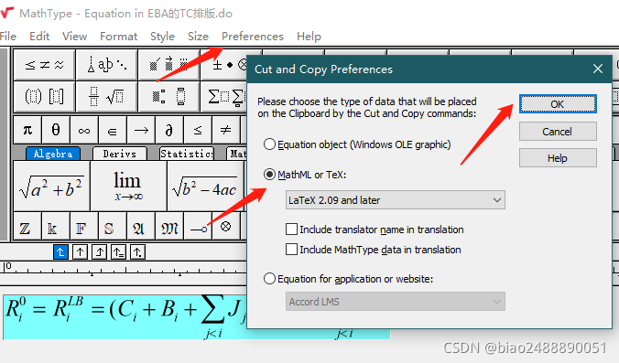Viewport: 619px width, 363px height.
Task: Insert the circled times symbol in bottom row
Action: point(226,226)
